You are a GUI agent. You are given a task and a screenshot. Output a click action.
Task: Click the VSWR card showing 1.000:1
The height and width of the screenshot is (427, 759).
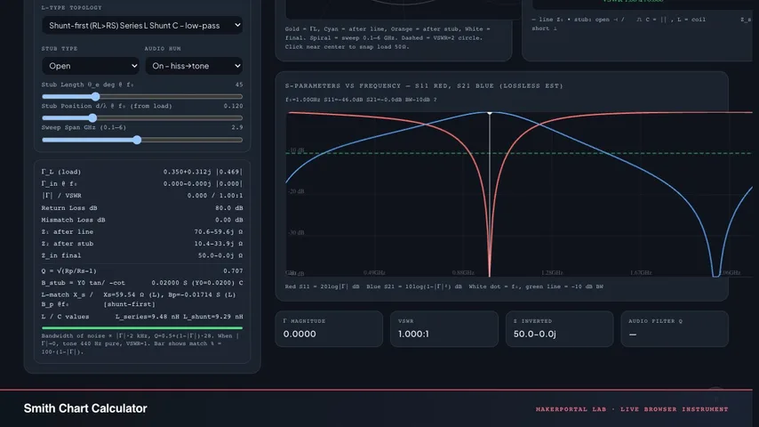tap(444, 328)
